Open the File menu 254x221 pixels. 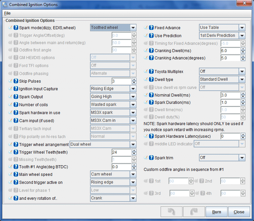pyautogui.click(x=7, y=13)
